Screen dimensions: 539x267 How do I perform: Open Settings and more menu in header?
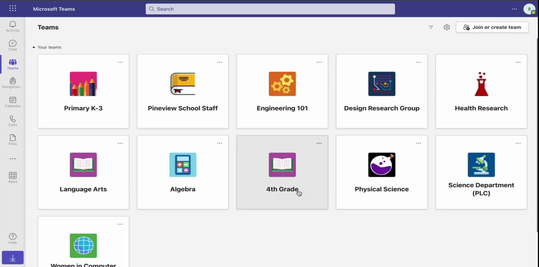(x=514, y=9)
